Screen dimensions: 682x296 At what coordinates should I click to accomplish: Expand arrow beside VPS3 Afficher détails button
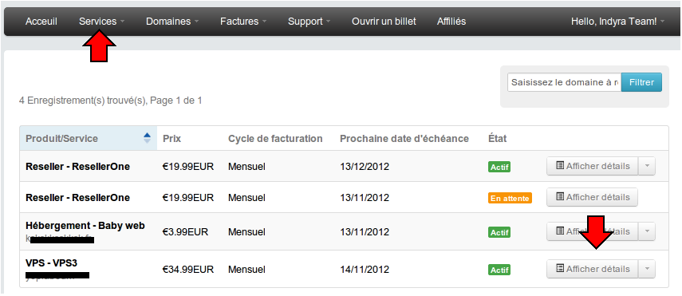point(647,269)
